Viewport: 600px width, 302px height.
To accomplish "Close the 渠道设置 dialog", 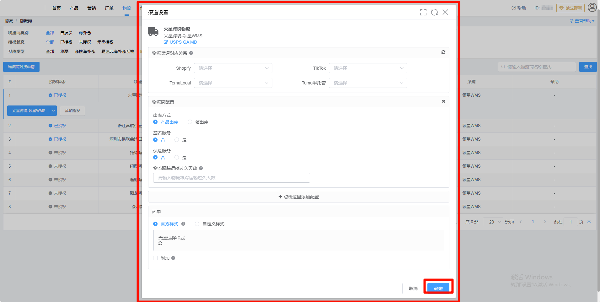I will [445, 12].
